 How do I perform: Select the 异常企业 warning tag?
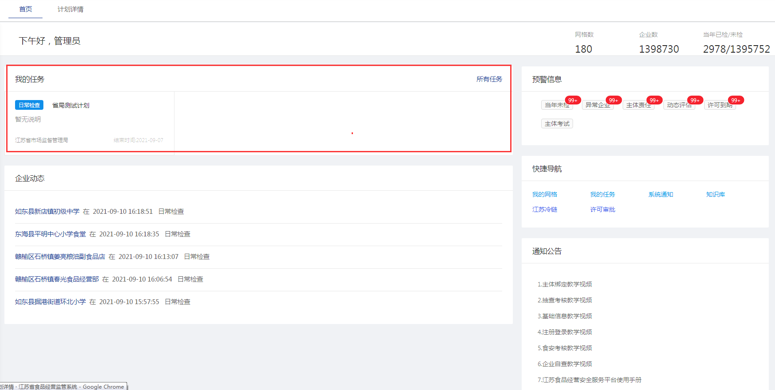point(597,105)
